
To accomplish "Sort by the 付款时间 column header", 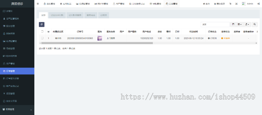I will [194, 32].
